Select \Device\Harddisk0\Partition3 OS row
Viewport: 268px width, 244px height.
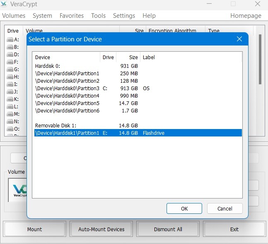138,89
